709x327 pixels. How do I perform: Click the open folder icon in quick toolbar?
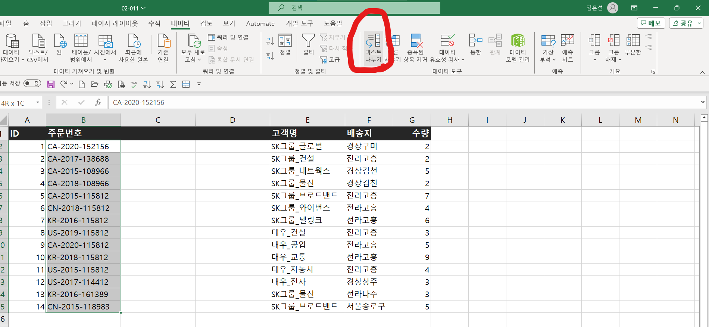click(x=94, y=84)
